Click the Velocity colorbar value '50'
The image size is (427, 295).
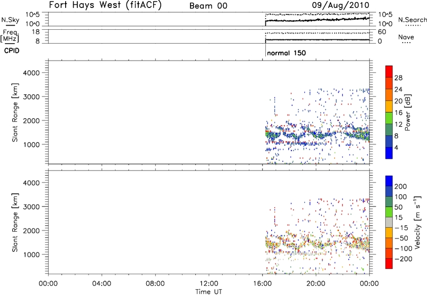coord(399,207)
